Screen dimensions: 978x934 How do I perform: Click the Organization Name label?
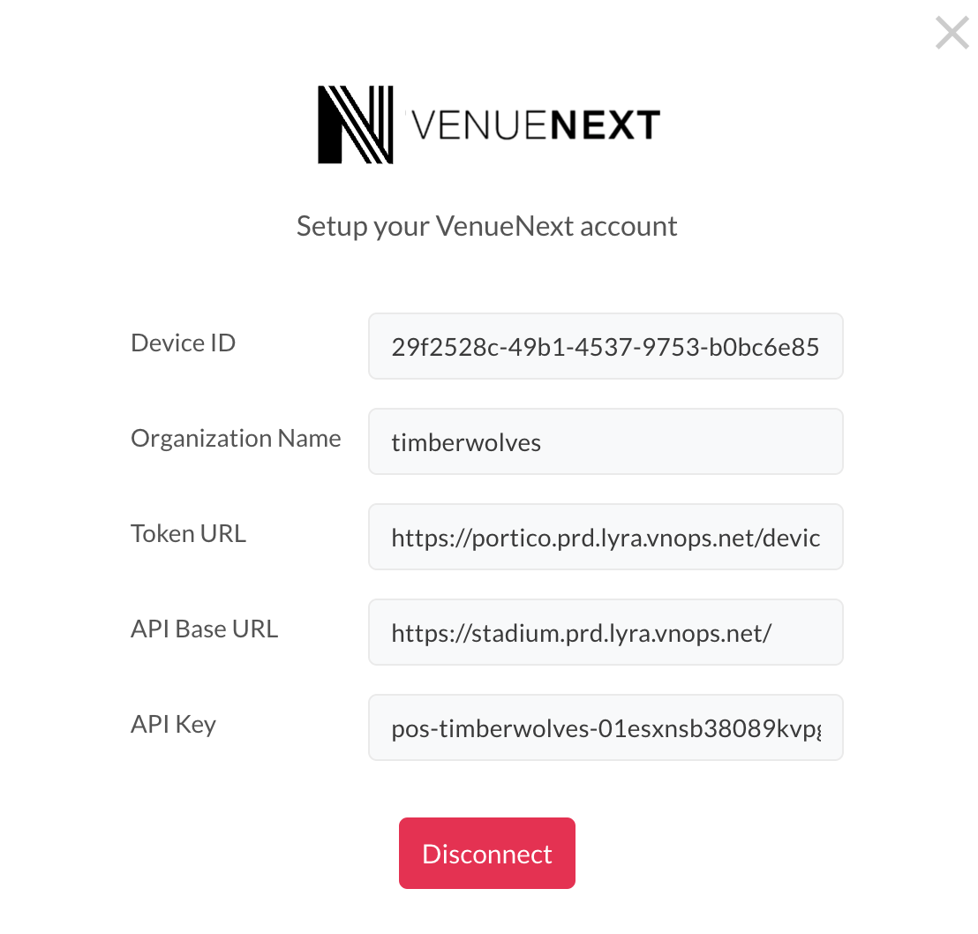point(236,438)
